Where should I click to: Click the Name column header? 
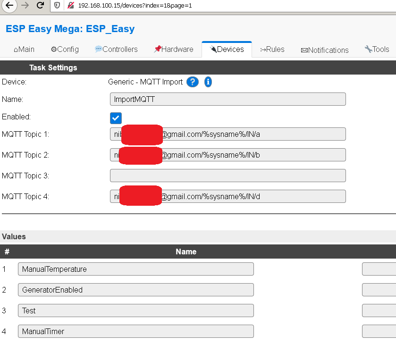pos(186,252)
